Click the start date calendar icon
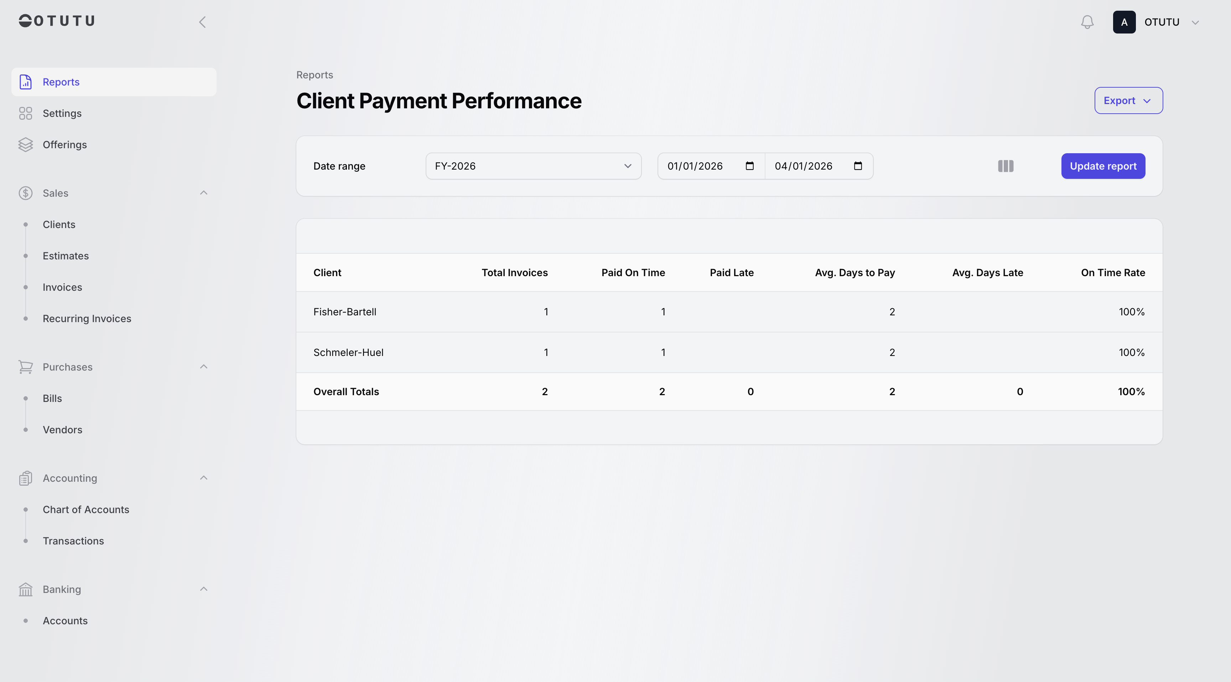This screenshot has height=682, width=1231. pyautogui.click(x=749, y=166)
